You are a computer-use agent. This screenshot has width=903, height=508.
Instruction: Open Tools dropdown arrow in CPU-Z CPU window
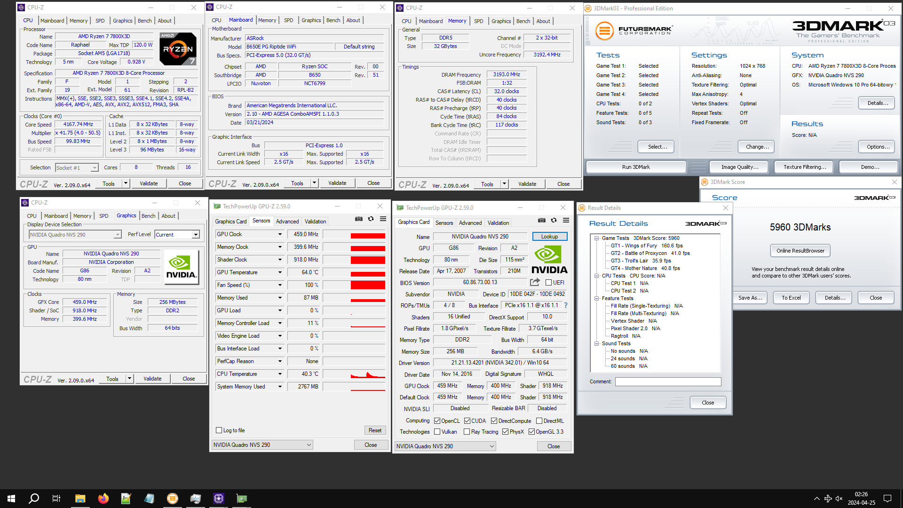point(126,183)
